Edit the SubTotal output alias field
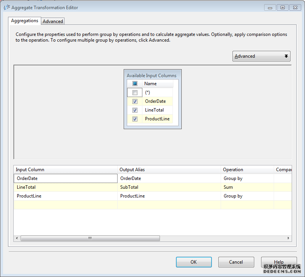 click(169, 187)
